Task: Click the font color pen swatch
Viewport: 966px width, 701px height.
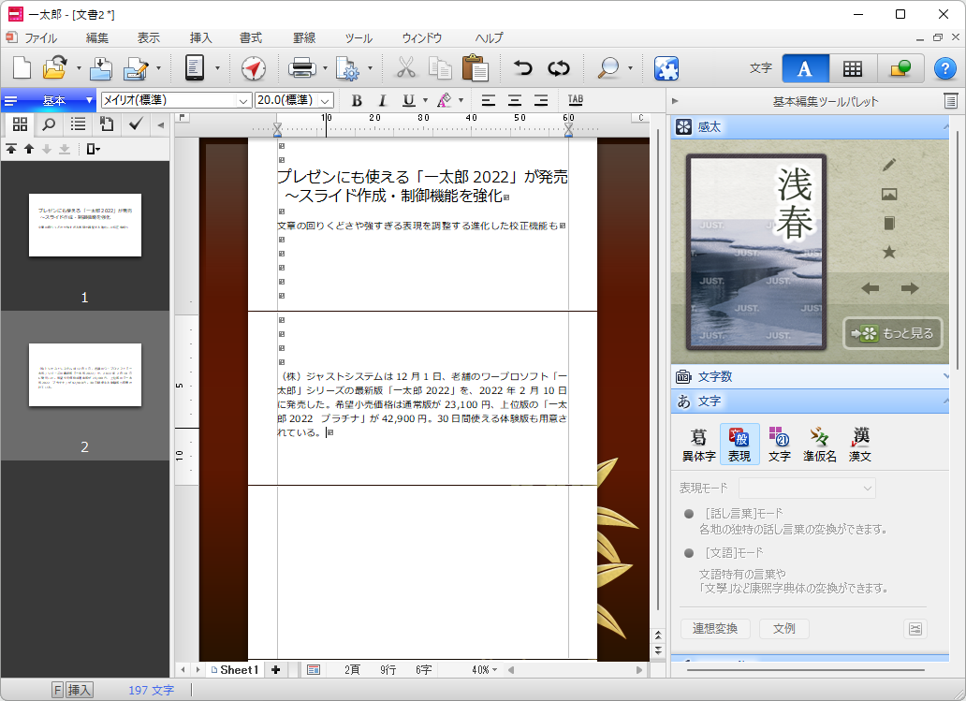Action: 445,100
